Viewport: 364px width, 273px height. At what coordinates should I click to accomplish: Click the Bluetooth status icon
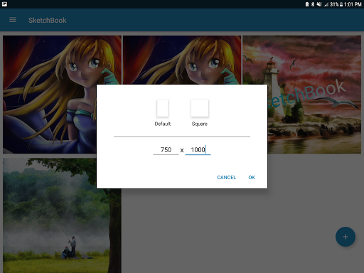coord(313,4)
